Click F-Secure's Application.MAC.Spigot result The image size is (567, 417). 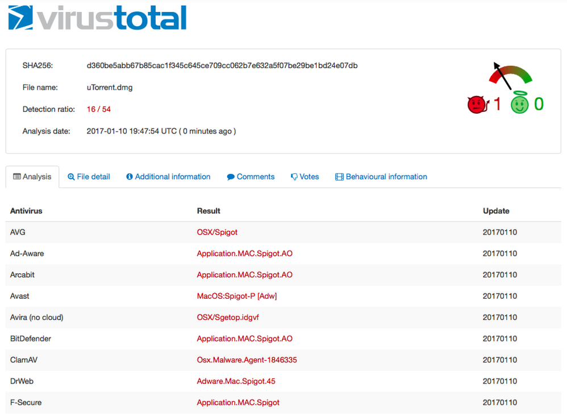238,403
